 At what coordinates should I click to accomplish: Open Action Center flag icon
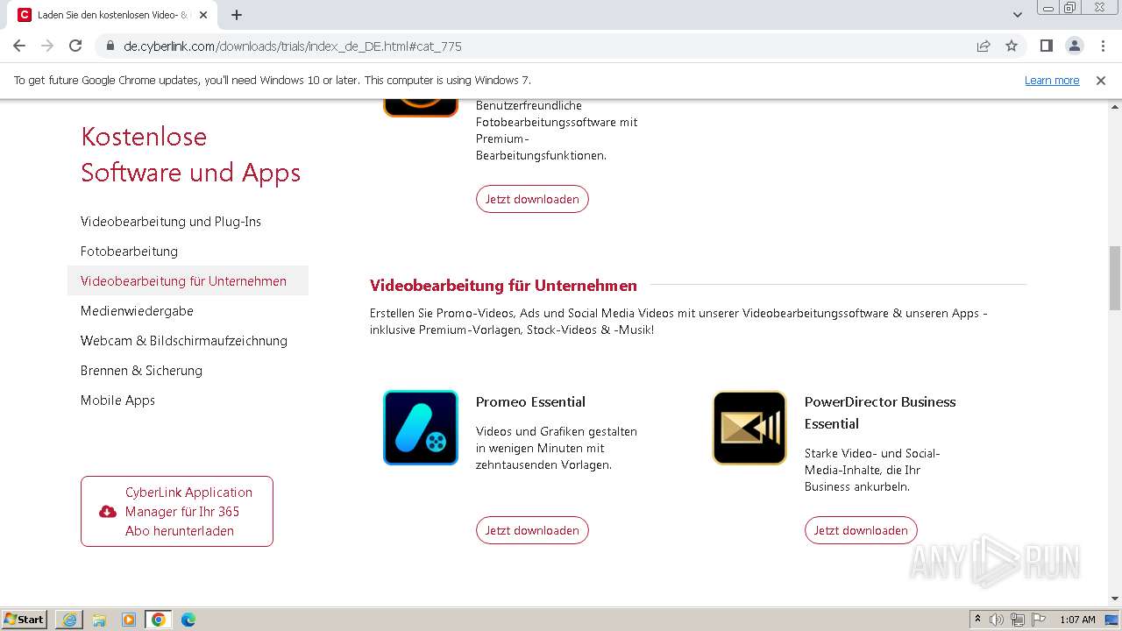pyautogui.click(x=1039, y=620)
